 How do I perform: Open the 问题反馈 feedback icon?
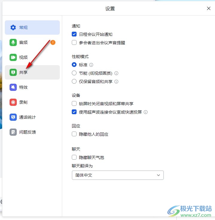pos(13,132)
